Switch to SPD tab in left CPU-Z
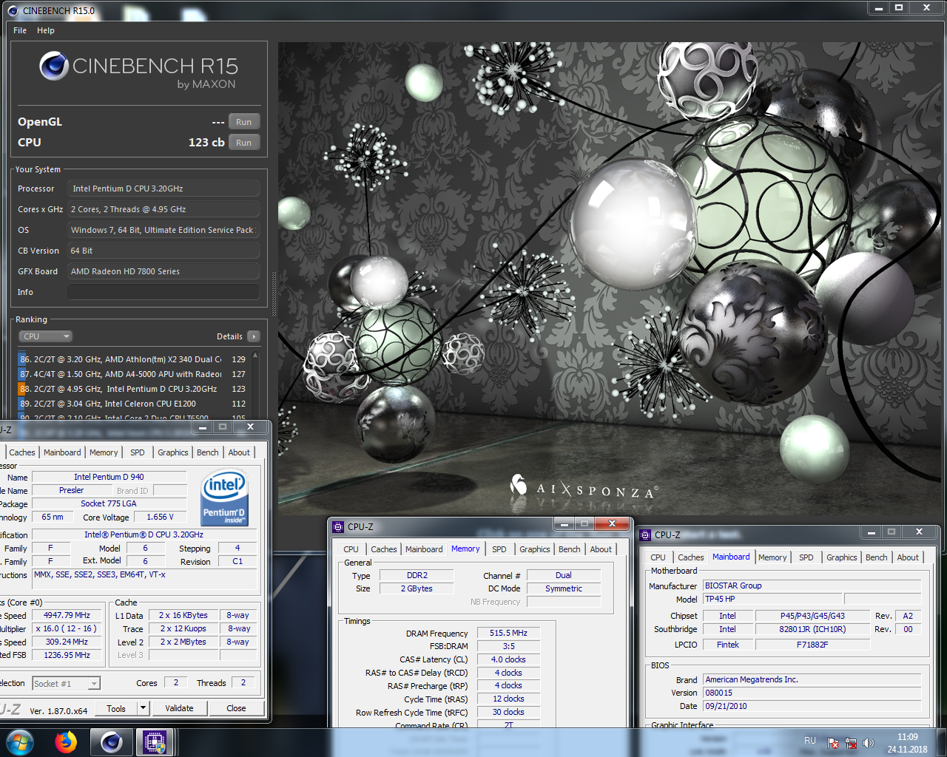Image resolution: width=947 pixels, height=757 pixels. coord(138,452)
